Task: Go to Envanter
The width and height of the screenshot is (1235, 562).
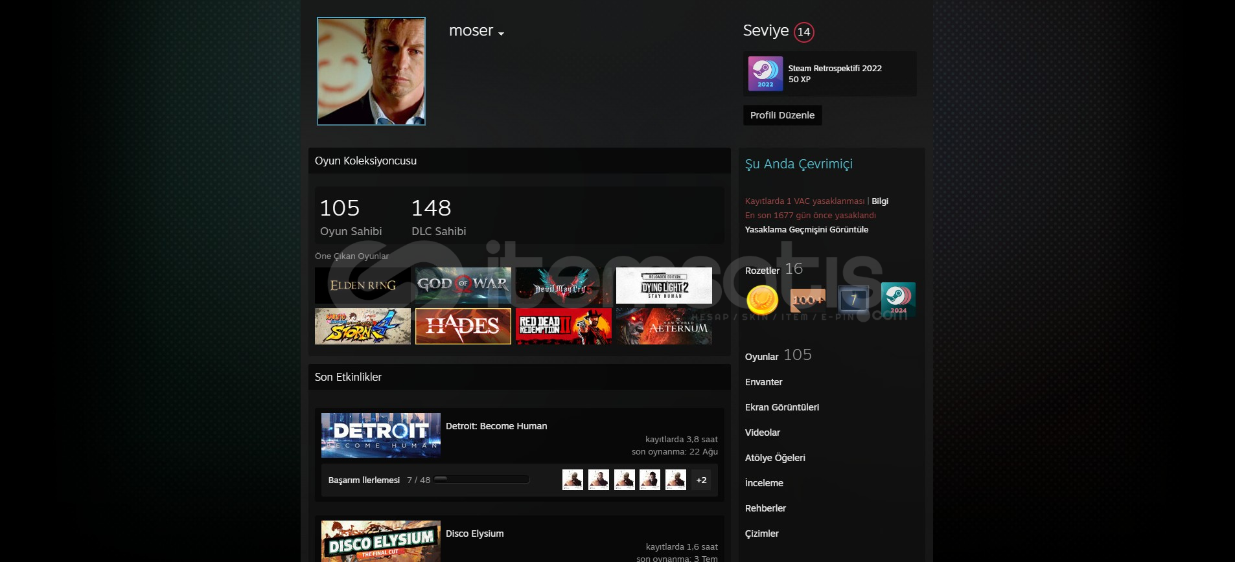Action: [764, 382]
